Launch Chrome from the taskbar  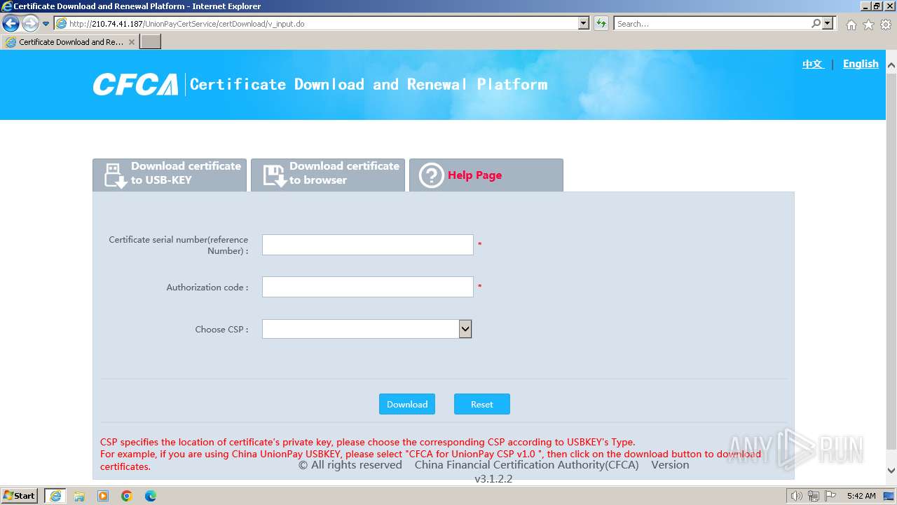tap(127, 496)
